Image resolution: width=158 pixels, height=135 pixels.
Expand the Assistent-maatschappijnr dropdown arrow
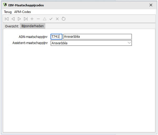(x=129, y=43)
